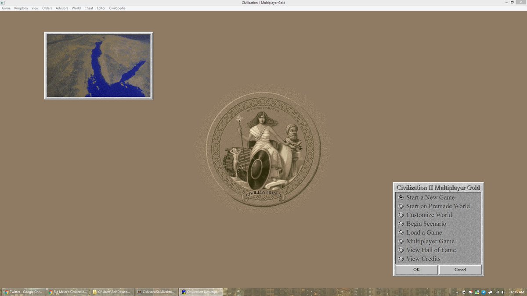Open the Civilopedia menu
The height and width of the screenshot is (296, 527).
pyautogui.click(x=117, y=8)
